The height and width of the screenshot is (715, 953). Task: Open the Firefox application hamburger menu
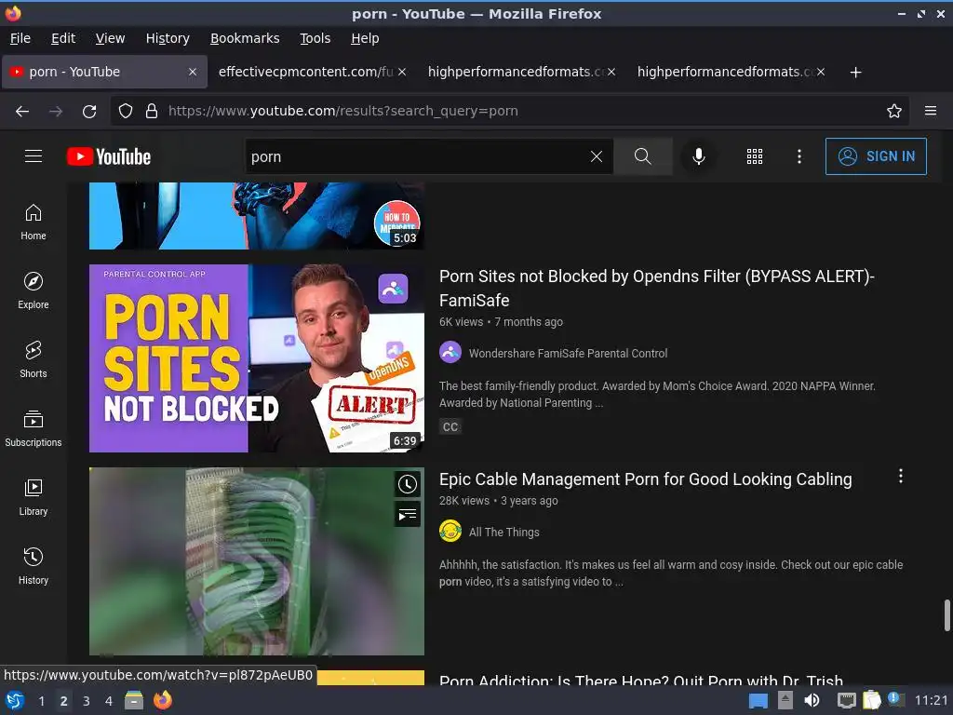[930, 111]
